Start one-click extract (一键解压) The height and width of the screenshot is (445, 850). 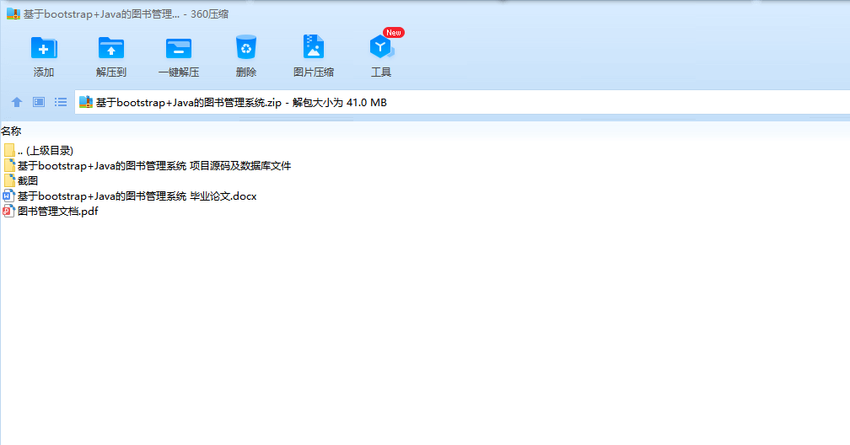(179, 48)
